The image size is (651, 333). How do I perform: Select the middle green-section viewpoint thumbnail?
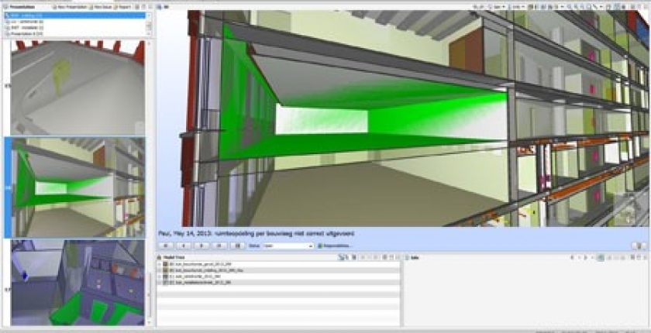click(77, 187)
